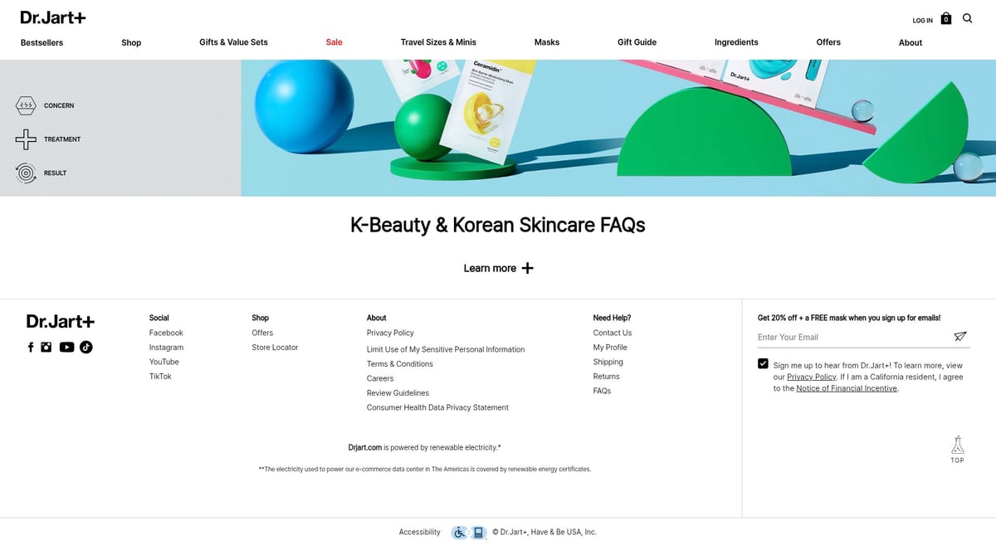This screenshot has width=996, height=560.
Task: Uncheck the email sign-up consent checkbox
Action: point(763,363)
